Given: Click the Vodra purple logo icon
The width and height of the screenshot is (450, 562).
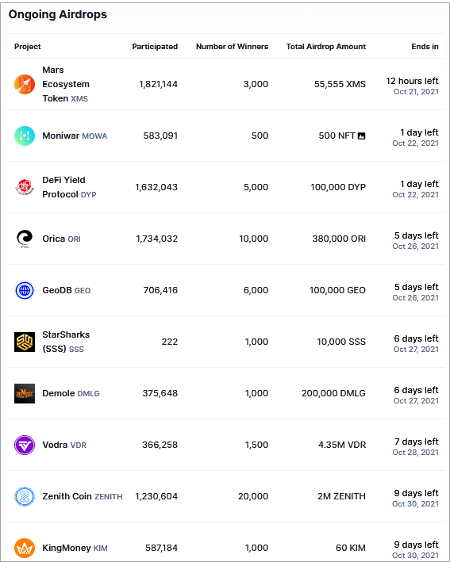Looking at the screenshot, I should pos(25,445).
